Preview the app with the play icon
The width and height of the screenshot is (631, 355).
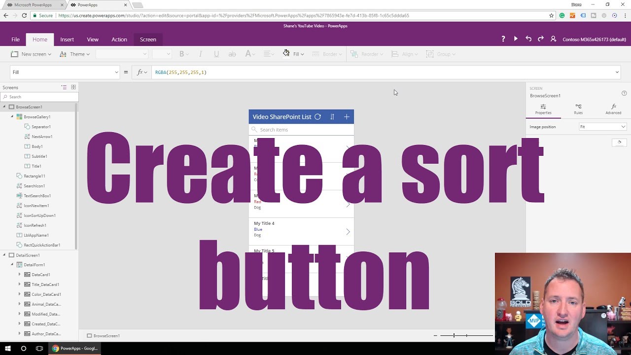coord(516,39)
